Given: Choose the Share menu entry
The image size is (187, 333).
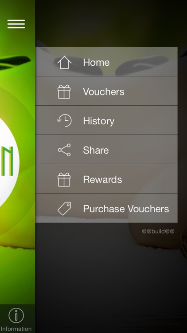Looking at the screenshot, I should coord(106,150).
